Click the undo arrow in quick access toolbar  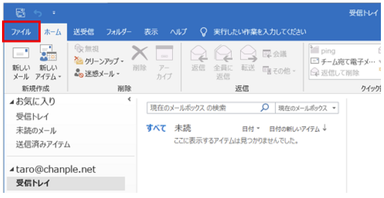click(x=38, y=13)
